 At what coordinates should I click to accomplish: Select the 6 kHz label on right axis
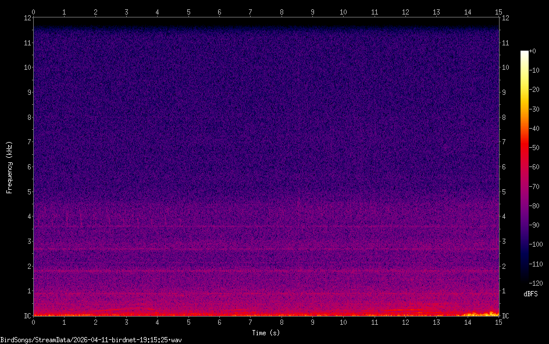(x=504, y=167)
